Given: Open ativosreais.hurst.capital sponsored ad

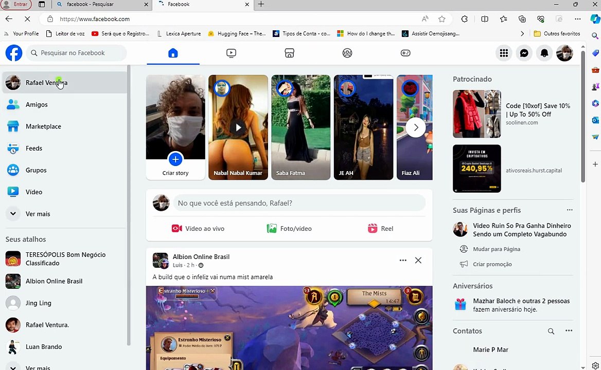Looking at the screenshot, I should 513,169.
